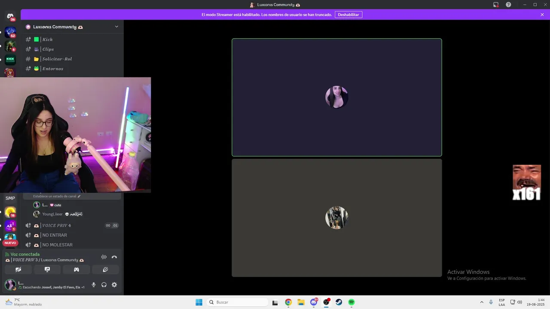Open the purple potion server icon
The image size is (550, 309).
click(x=10, y=226)
